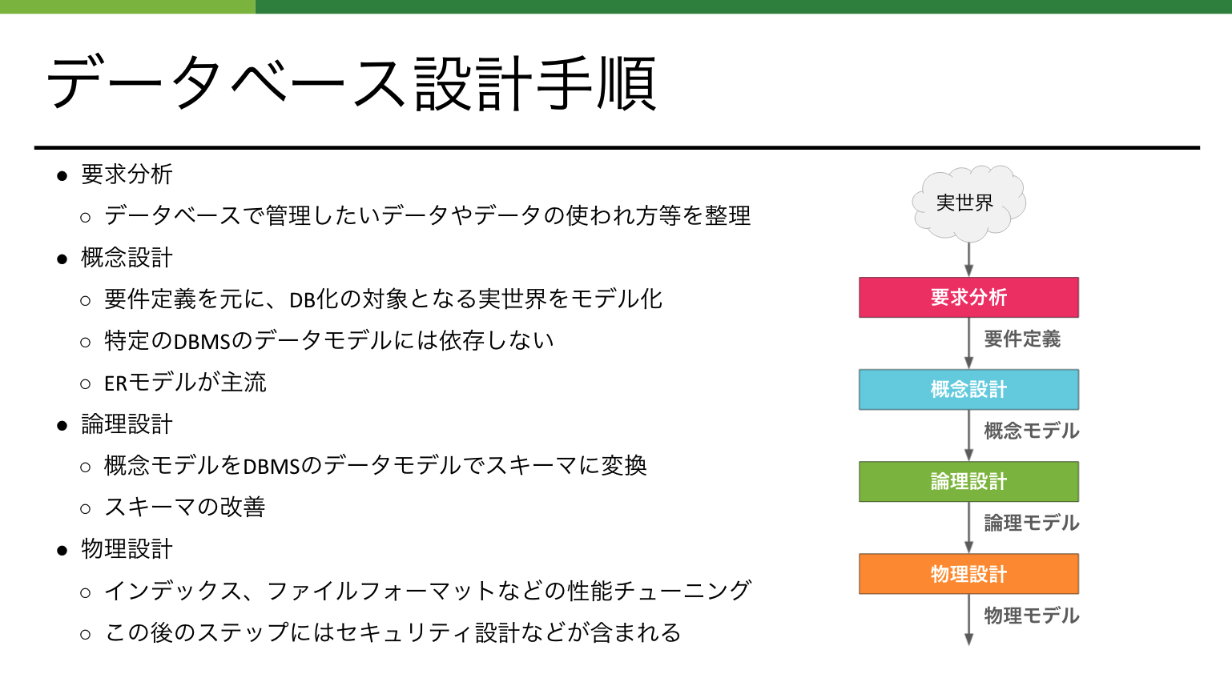Select the blue 概念設計 diagram box

968,390
